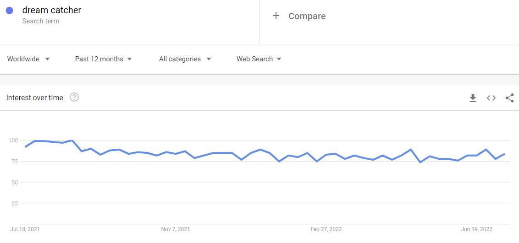
Task: Expand the Past 12 months time range
Action: tap(103, 59)
